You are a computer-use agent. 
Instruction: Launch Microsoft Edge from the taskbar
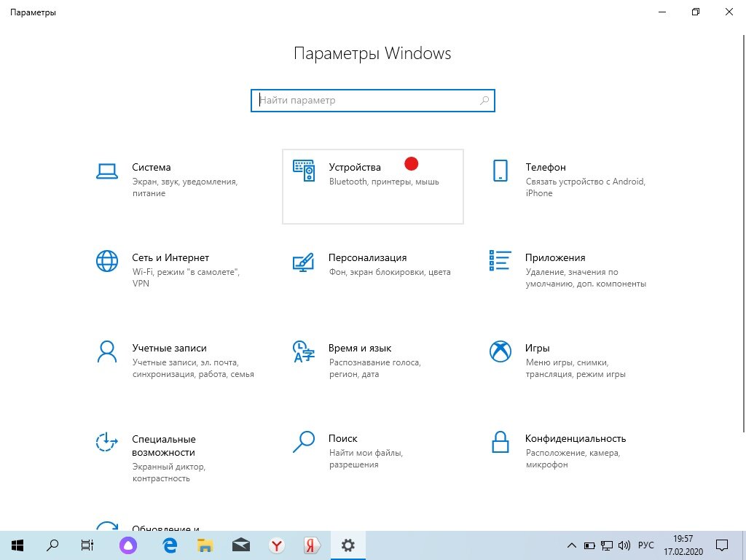(169, 545)
